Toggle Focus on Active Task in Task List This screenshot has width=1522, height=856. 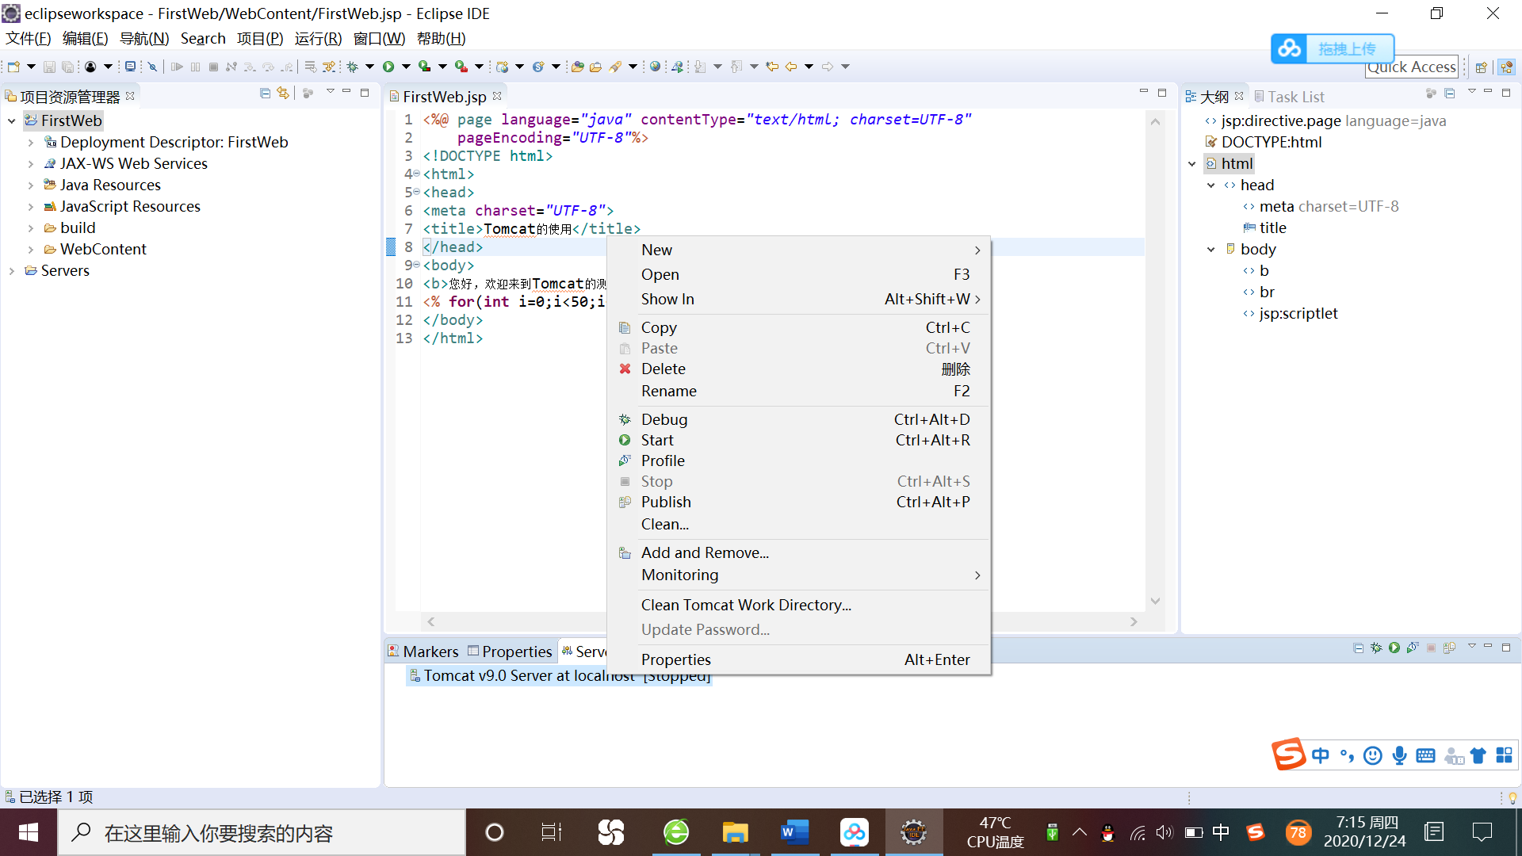[x=1431, y=94]
